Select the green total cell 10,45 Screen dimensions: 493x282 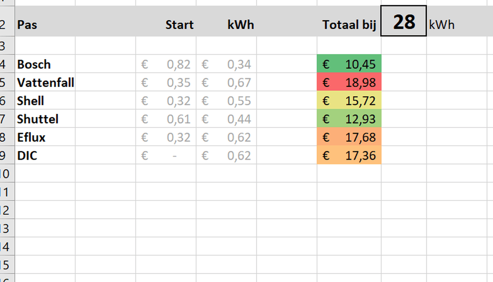click(349, 64)
